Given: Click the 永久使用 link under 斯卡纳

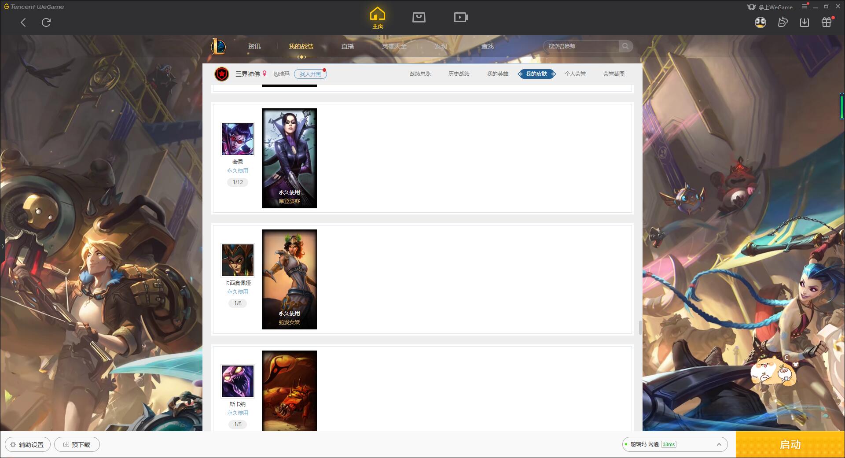Looking at the screenshot, I should (x=238, y=413).
